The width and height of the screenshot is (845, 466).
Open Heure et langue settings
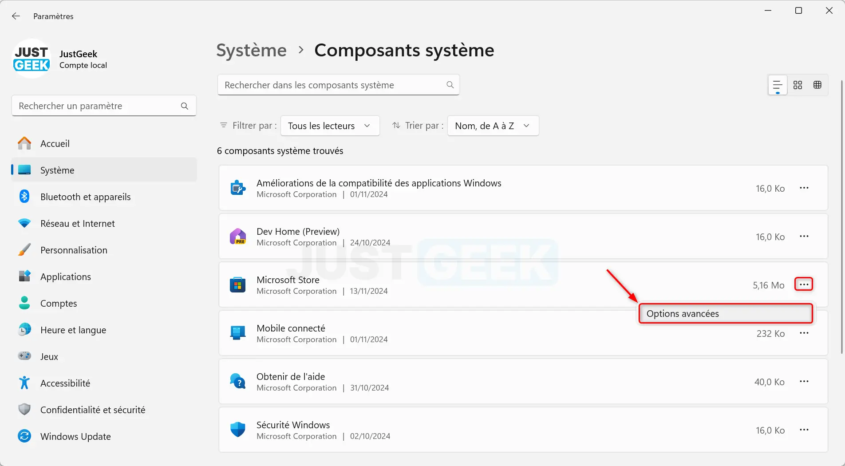click(x=104, y=330)
